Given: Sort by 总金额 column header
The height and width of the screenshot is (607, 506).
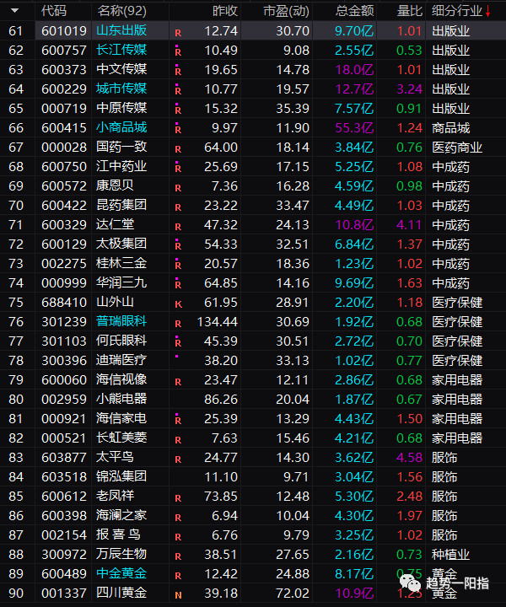Looking at the screenshot, I should click(355, 11).
